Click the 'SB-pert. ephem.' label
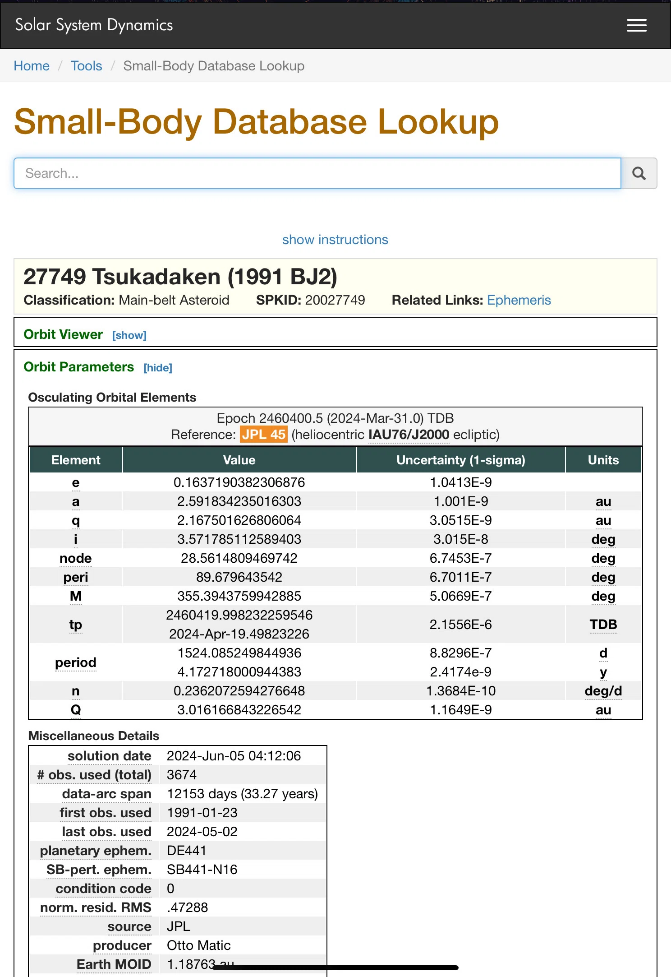 (x=99, y=870)
